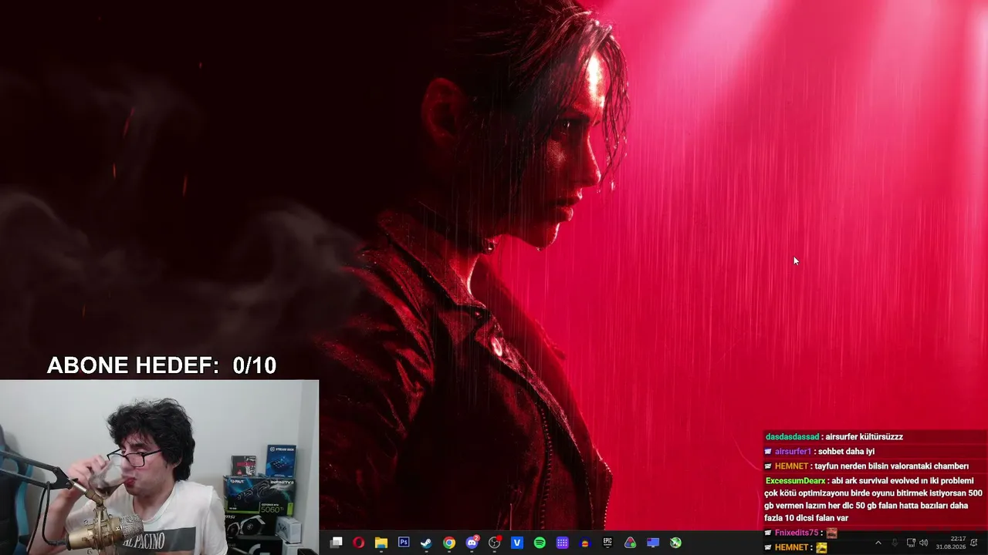Viewport: 988px width, 555px height.
Task: Open Steam from the taskbar
Action: tap(426, 543)
